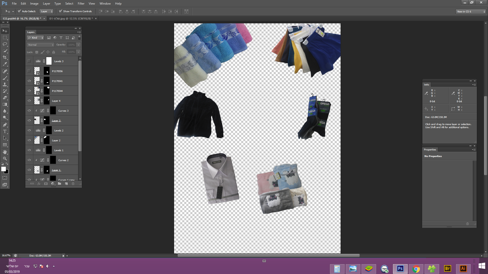The image size is (488, 274).
Task: Show the Levels 3 layer
Action: point(29,61)
